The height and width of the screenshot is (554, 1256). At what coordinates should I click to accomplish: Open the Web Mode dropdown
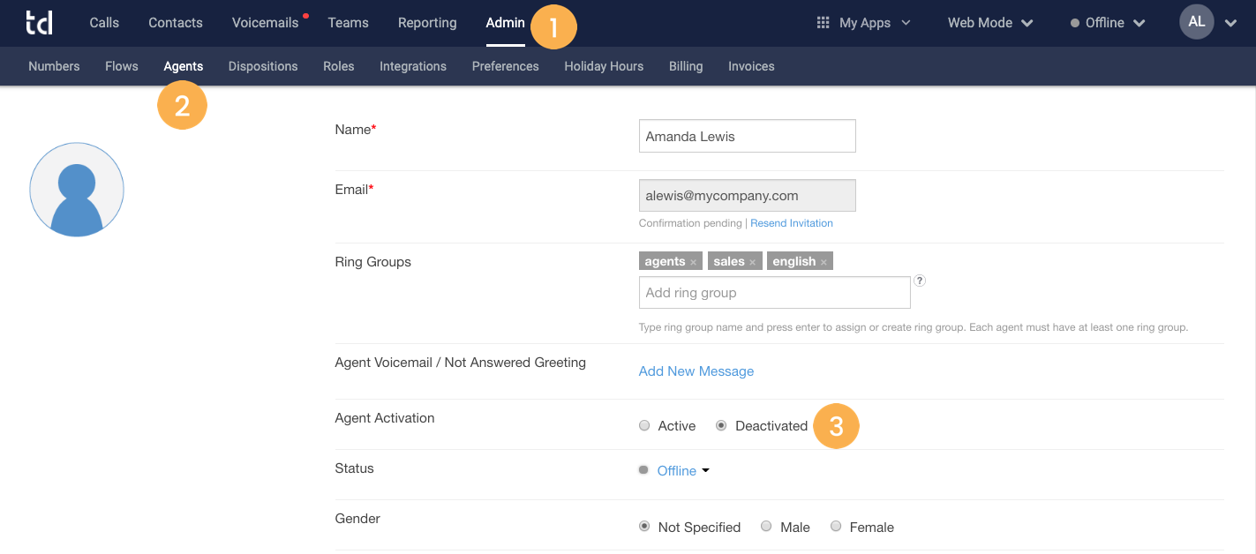tap(990, 23)
